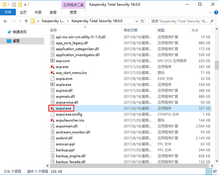Click the avp.com file icon
Image resolution: width=219 pixels, height=175 pixels.
tap(52, 61)
